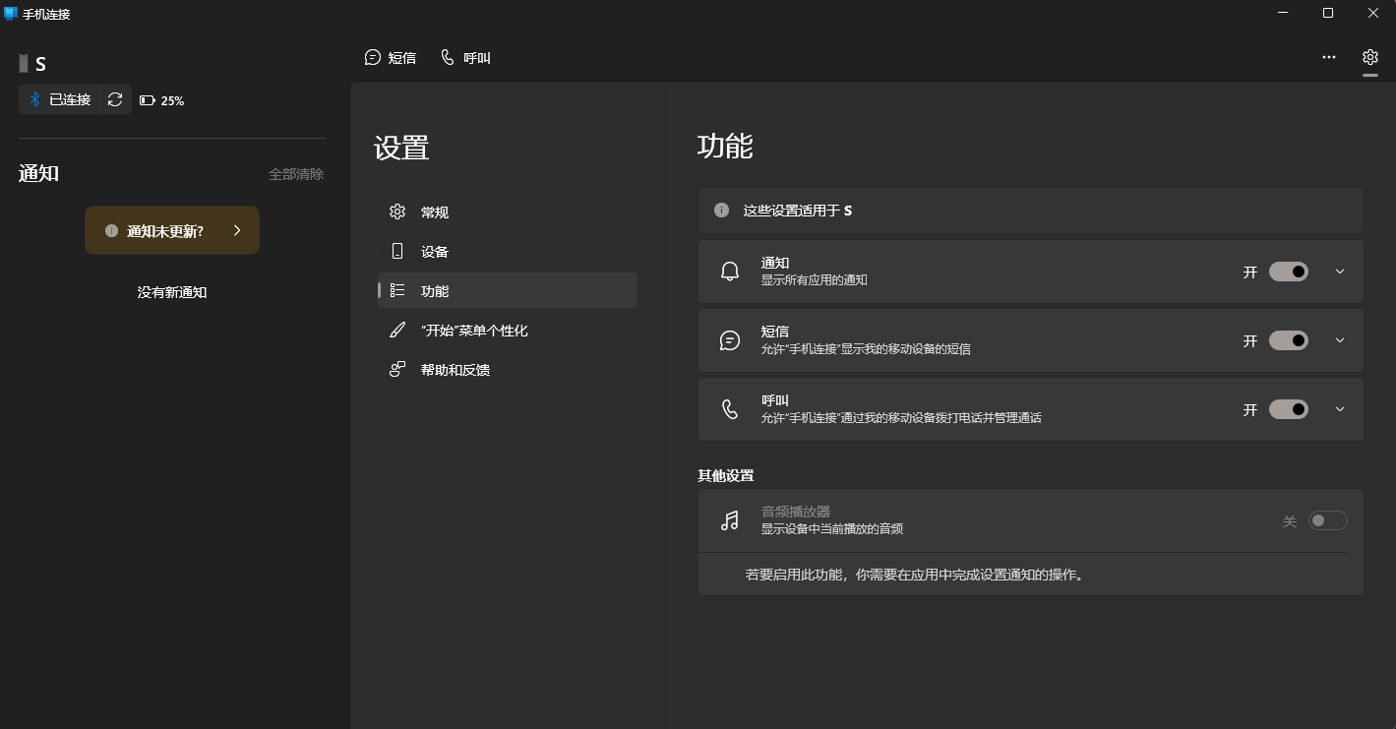
Task: Click the phone device icon beside S
Action: tap(24, 64)
